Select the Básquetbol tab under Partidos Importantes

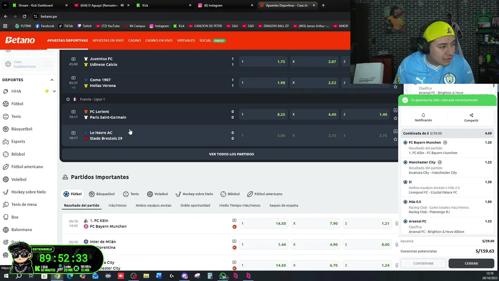click(102, 194)
